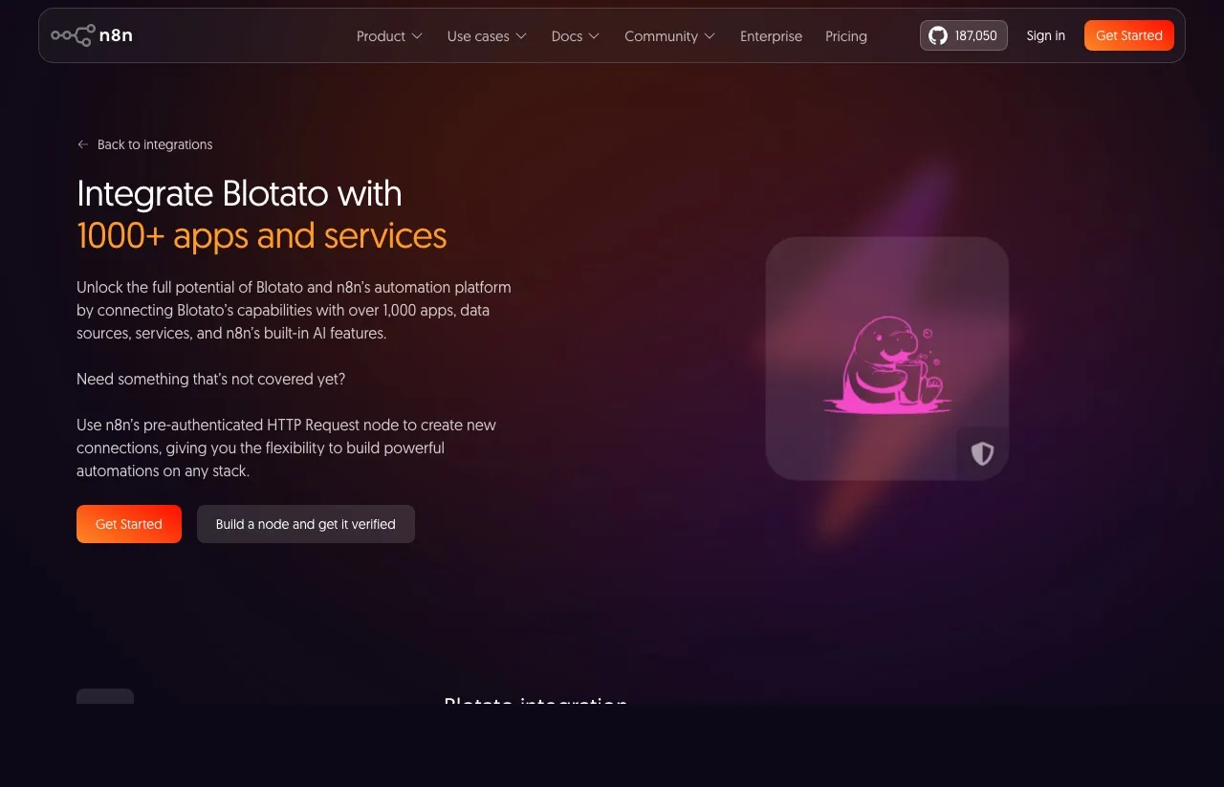Click Build a node and get it verified

coord(306,524)
